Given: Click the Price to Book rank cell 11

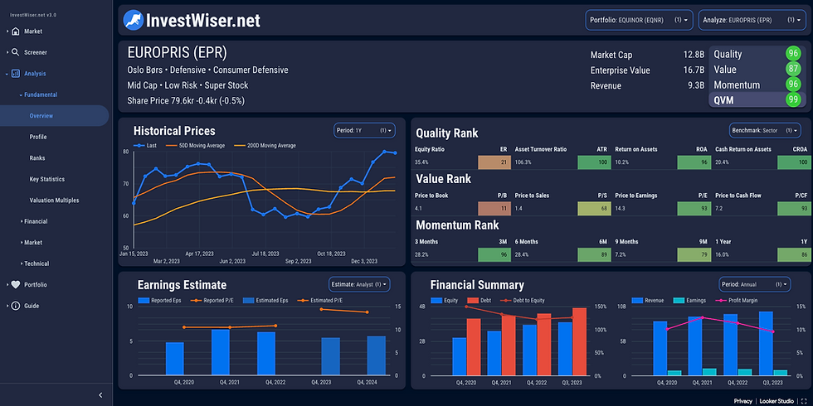Looking at the screenshot, I should pyautogui.click(x=493, y=209).
